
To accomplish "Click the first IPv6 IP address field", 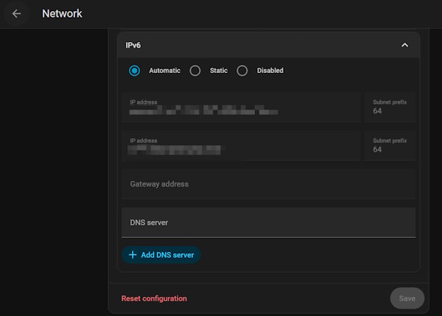I will click(241, 107).
